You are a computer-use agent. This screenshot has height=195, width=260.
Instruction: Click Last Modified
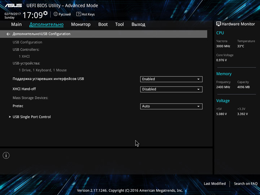215,183
